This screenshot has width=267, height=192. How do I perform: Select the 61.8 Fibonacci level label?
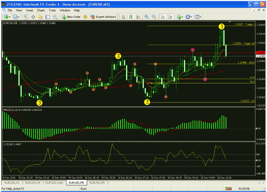(x=252, y=77)
